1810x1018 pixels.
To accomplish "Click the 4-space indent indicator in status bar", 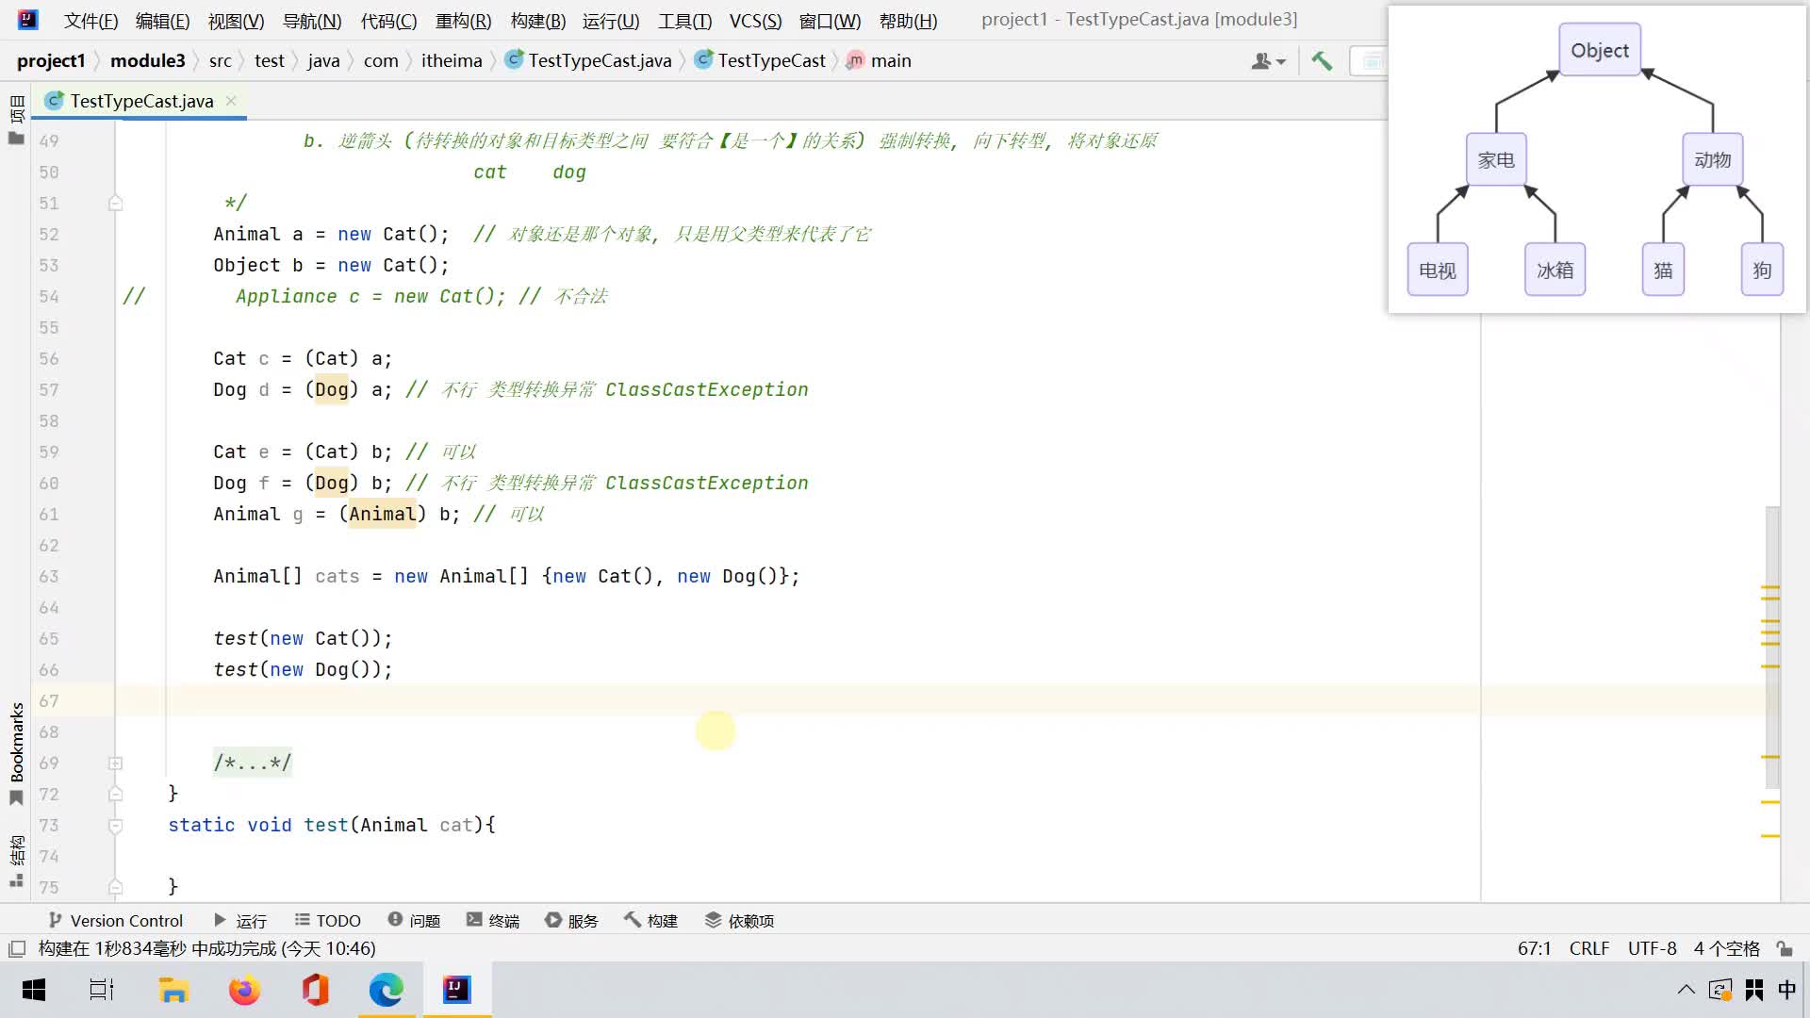I will point(1729,947).
